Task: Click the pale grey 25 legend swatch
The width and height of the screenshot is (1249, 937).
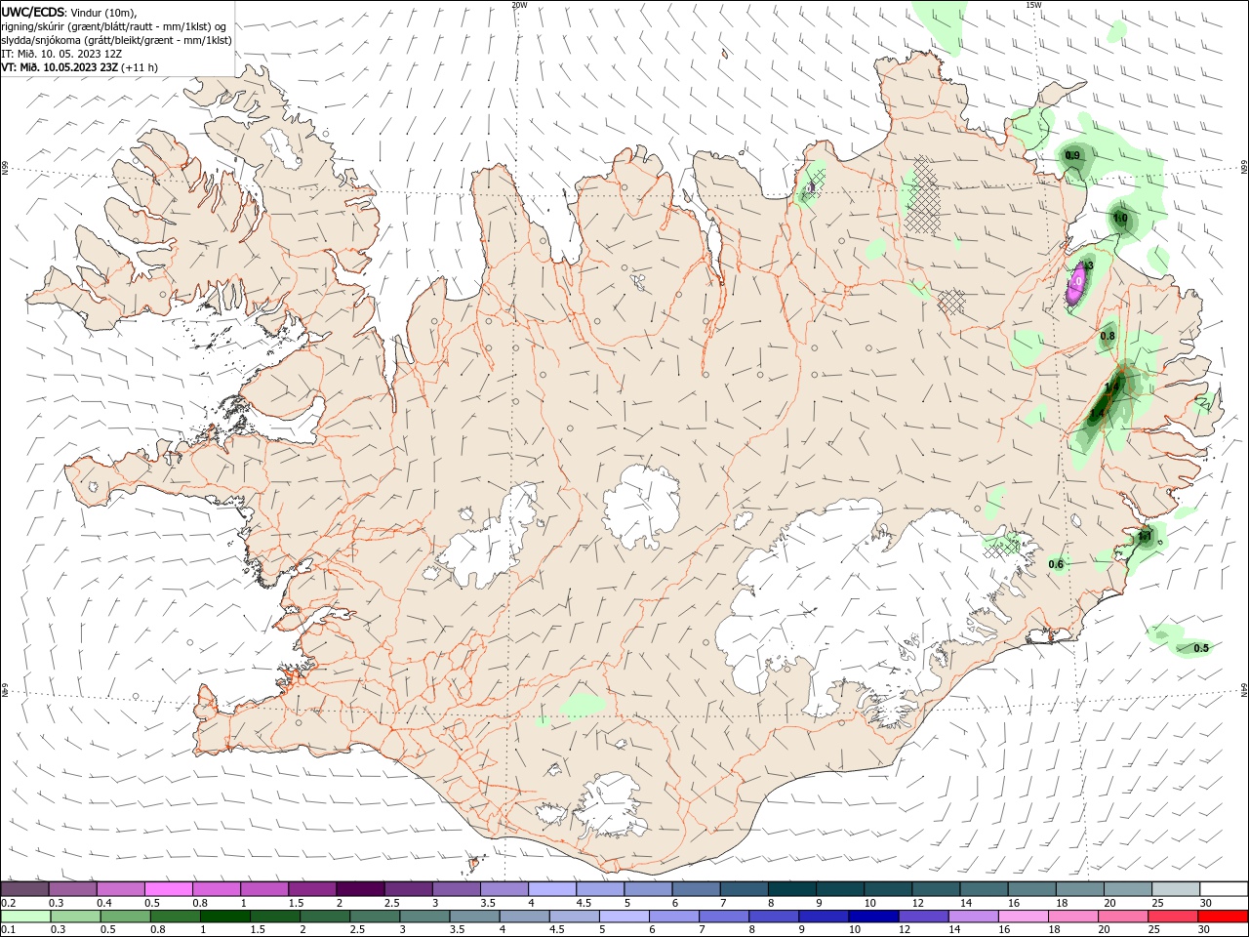Action: click(1176, 889)
